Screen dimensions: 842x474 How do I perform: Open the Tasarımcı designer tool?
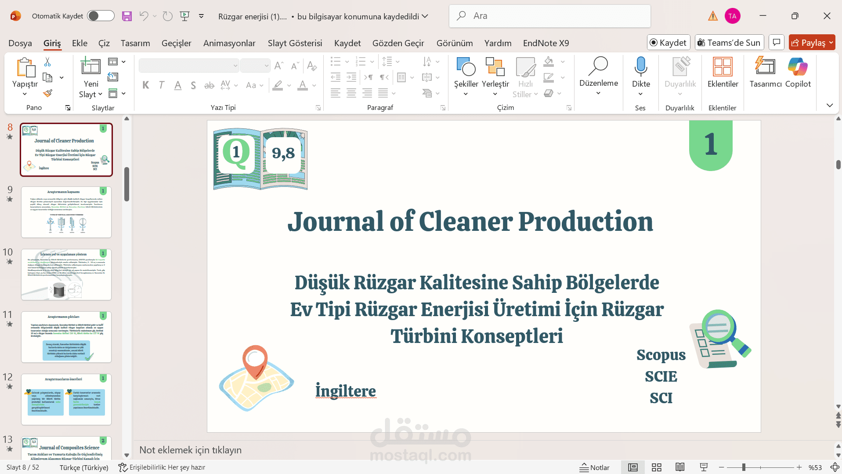765,66
